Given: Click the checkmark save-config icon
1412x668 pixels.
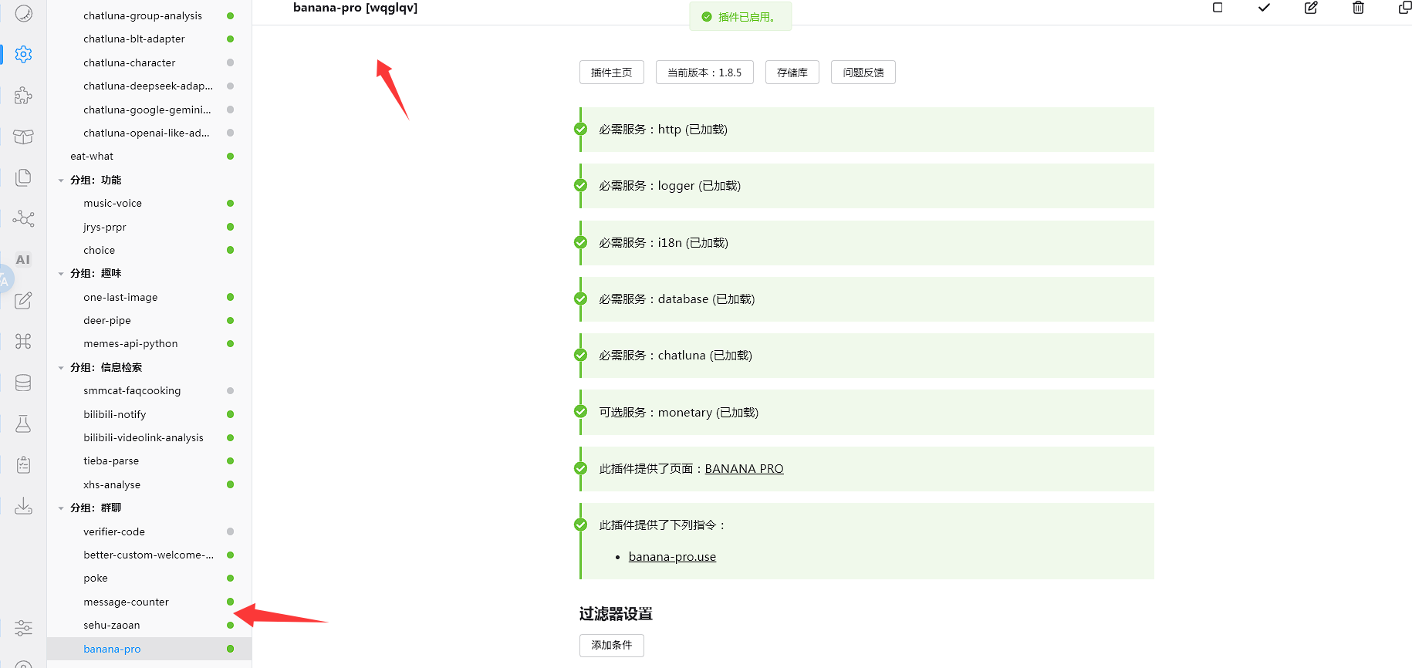Looking at the screenshot, I should (1264, 8).
